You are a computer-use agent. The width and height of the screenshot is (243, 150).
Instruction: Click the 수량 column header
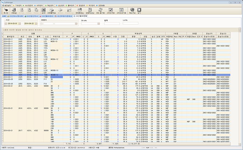click(115, 37)
